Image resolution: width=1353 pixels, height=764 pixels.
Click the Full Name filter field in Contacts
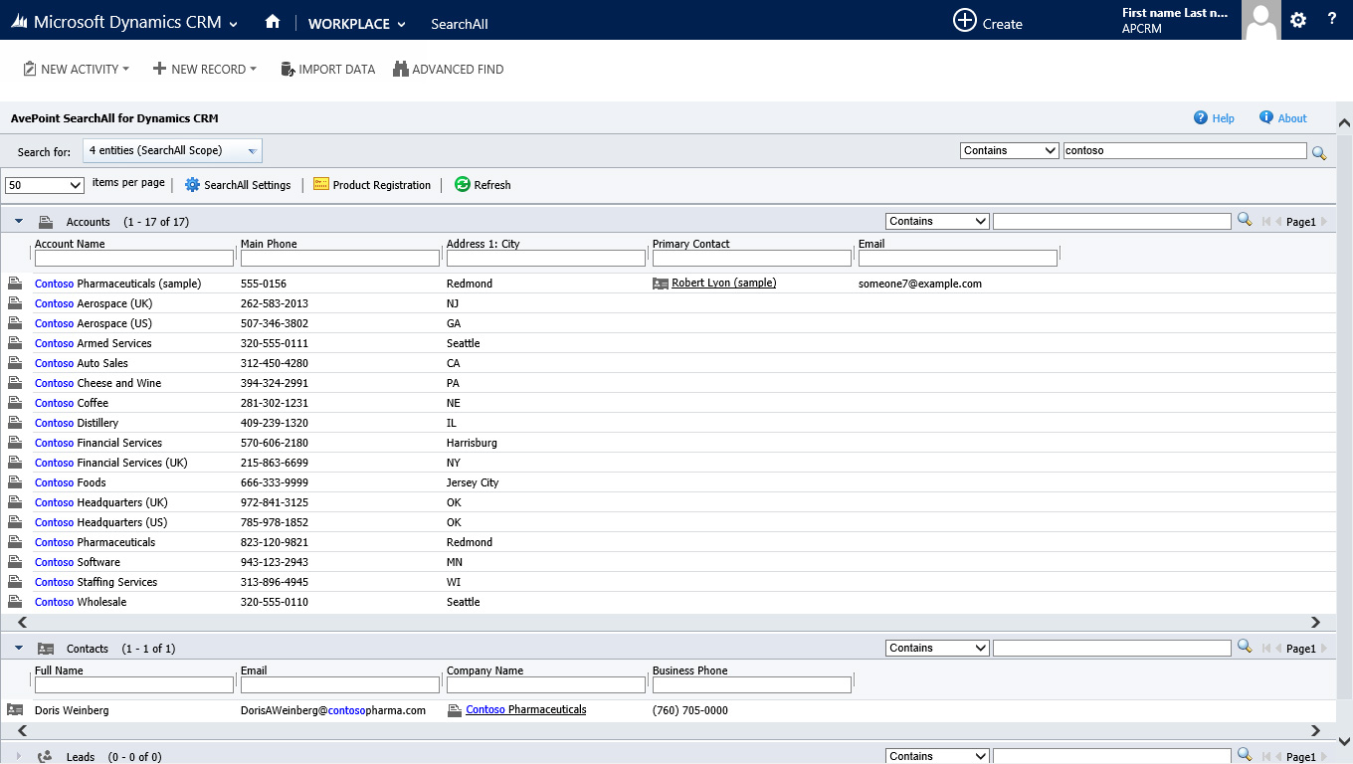(x=134, y=685)
